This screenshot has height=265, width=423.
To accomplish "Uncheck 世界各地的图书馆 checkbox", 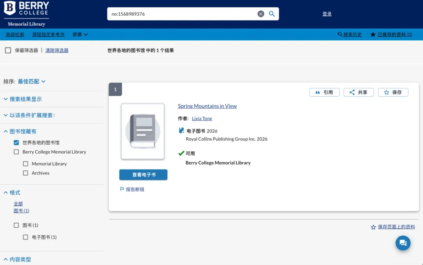I will [16, 142].
